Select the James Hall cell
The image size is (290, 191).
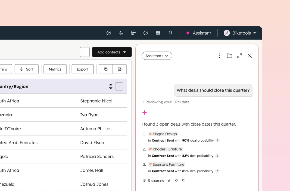[92, 170]
